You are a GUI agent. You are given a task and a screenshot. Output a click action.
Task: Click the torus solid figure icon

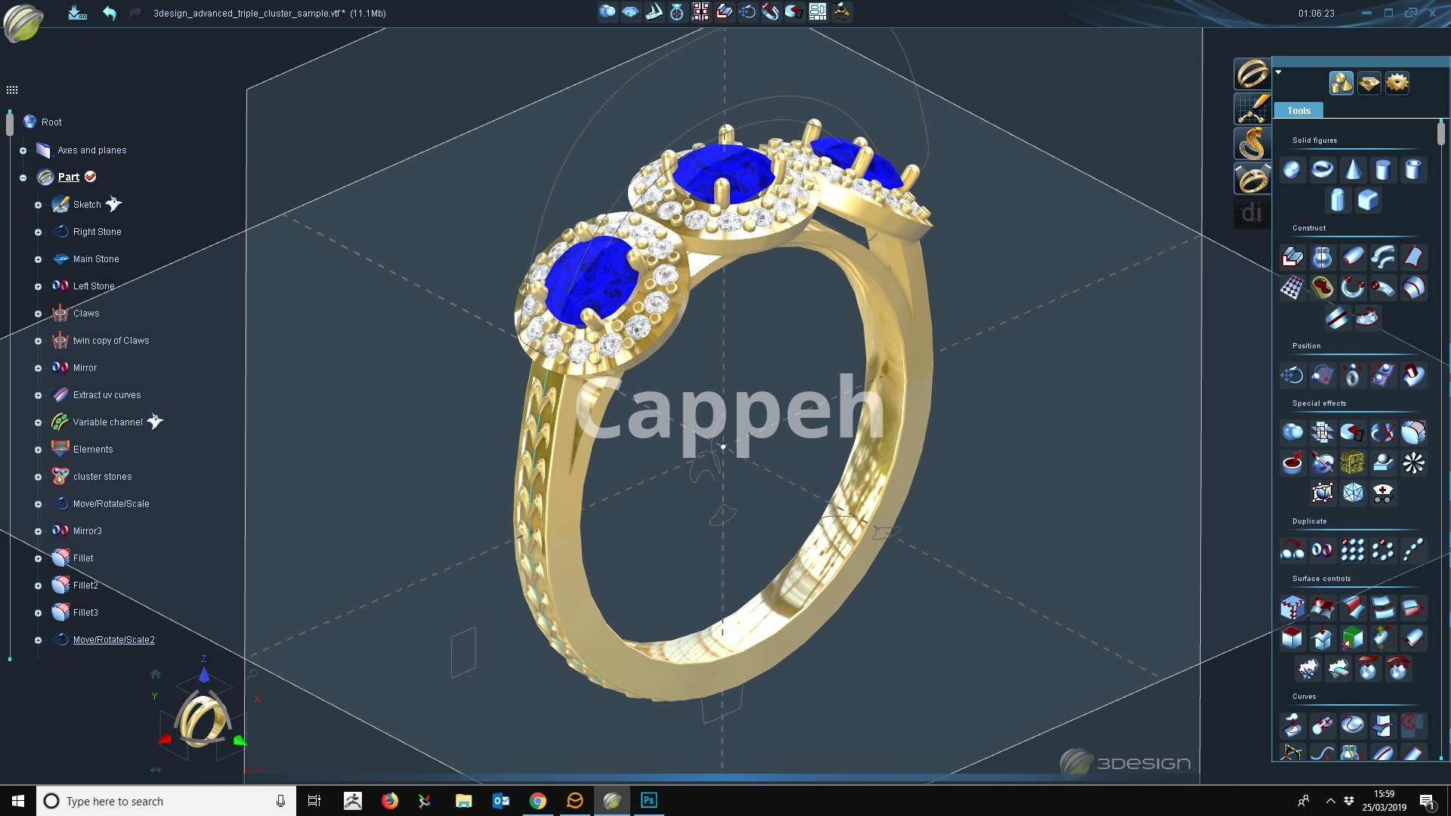point(1323,170)
